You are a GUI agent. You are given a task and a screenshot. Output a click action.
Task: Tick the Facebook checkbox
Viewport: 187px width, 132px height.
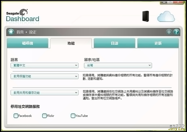pyautogui.click(x=16, y=116)
